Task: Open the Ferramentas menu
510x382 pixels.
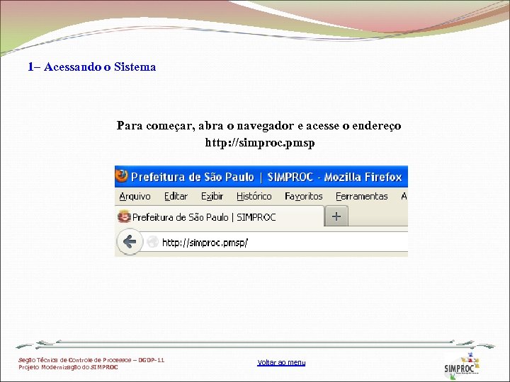Action: [362, 196]
